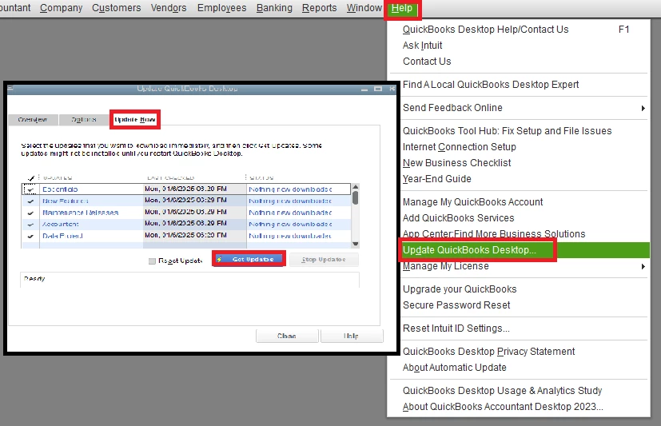The image size is (661, 426).
Task: Click the lightning Get Updates button
Action: [x=249, y=259]
